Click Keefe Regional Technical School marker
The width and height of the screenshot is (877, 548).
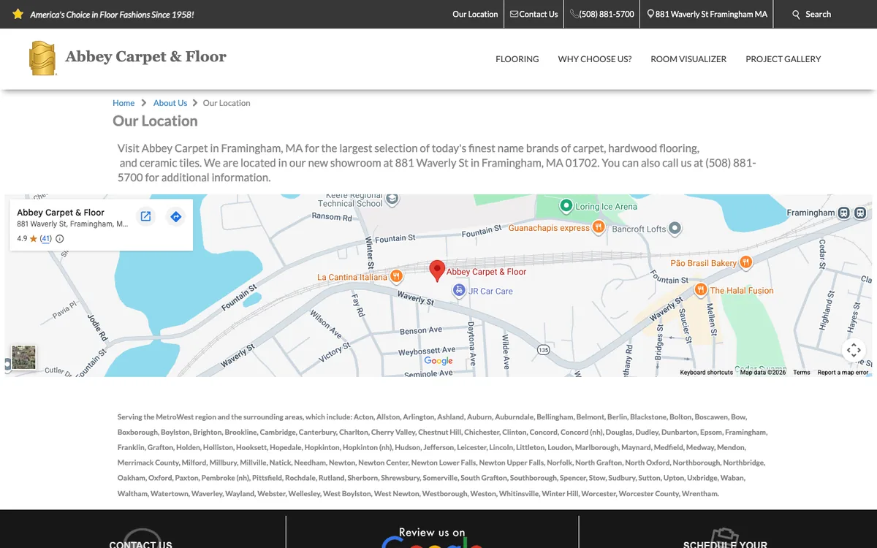(392, 199)
